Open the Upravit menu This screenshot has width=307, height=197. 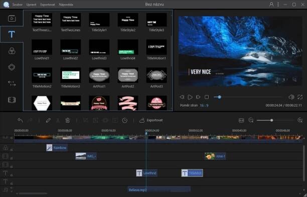tap(31, 5)
